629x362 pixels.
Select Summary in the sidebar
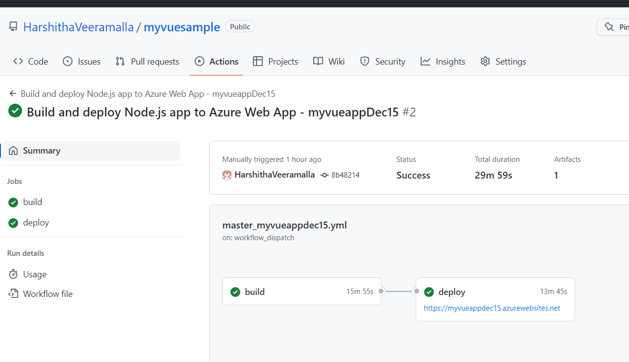pyautogui.click(x=92, y=151)
